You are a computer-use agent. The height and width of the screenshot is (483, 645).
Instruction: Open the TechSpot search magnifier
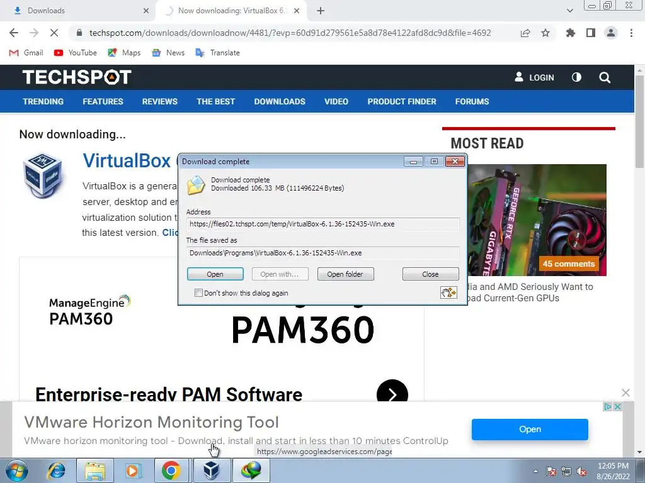(605, 77)
